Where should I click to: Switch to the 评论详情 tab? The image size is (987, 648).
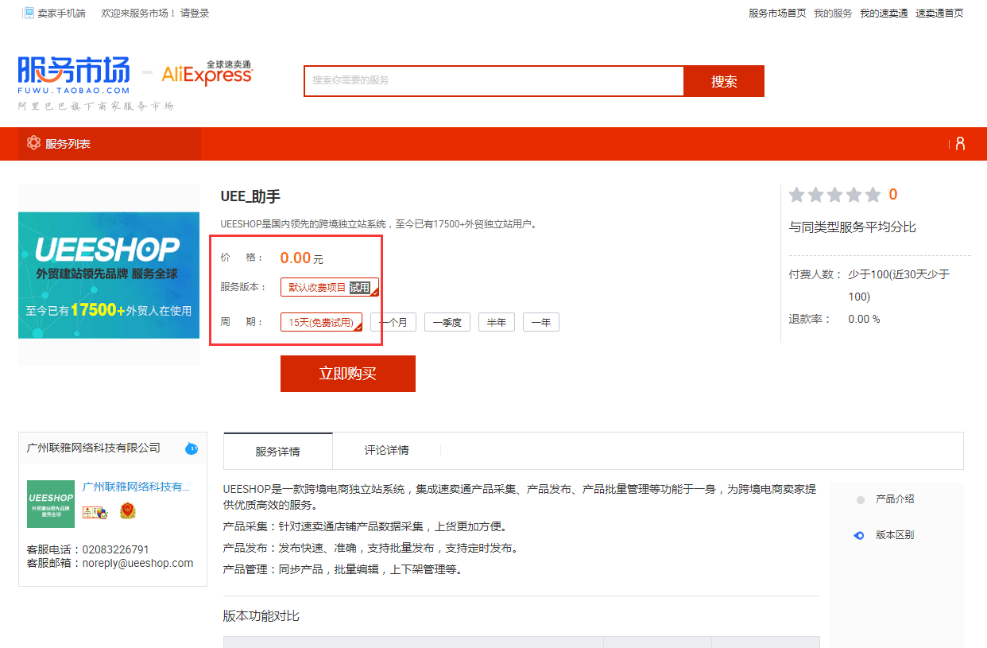click(x=387, y=450)
